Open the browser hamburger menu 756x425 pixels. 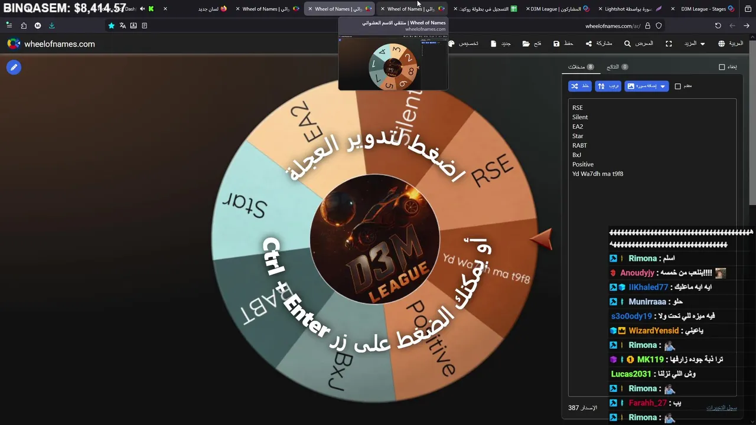9,25
